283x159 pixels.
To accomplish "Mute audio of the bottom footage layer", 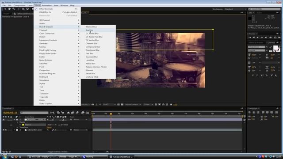I will point(6,130).
